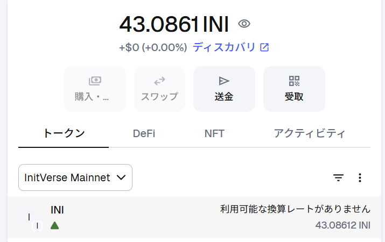Click the token sort filter icon
The height and width of the screenshot is (242, 385).
point(338,177)
